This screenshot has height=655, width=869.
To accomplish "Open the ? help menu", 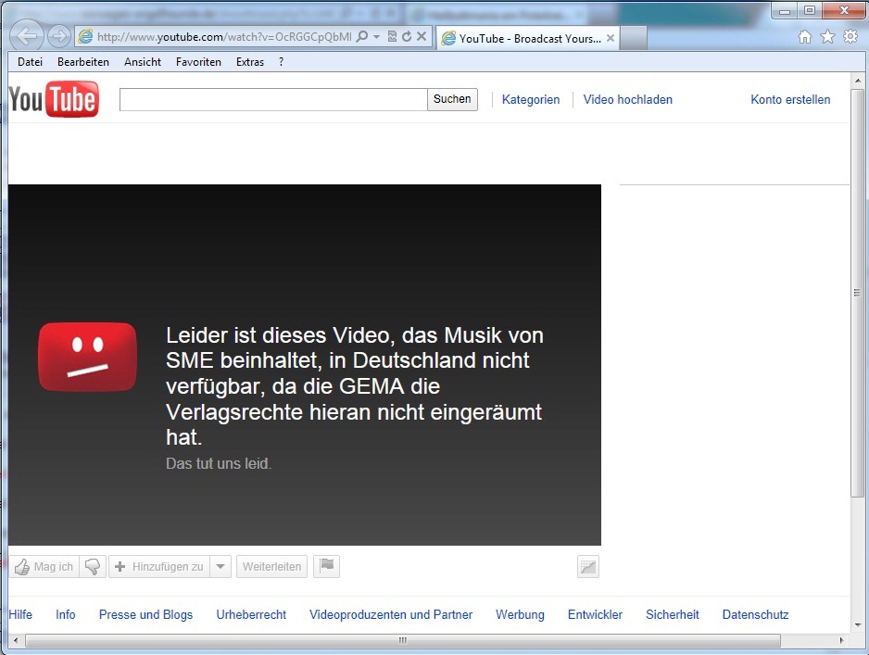I will pyautogui.click(x=281, y=62).
